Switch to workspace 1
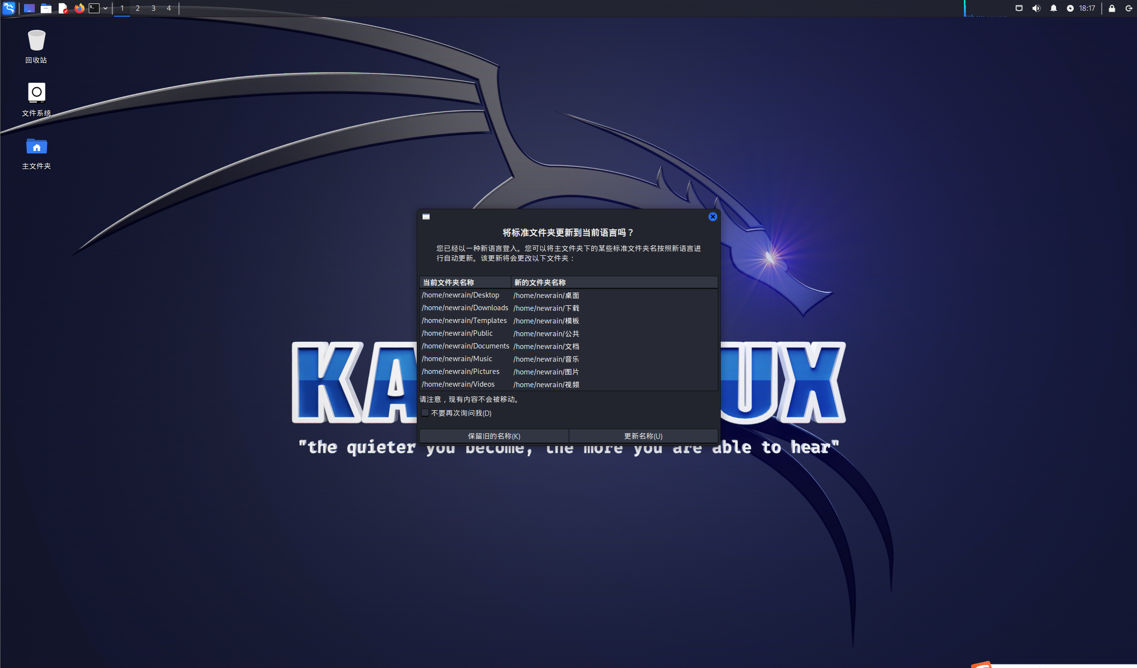The height and width of the screenshot is (668, 1137). (122, 8)
